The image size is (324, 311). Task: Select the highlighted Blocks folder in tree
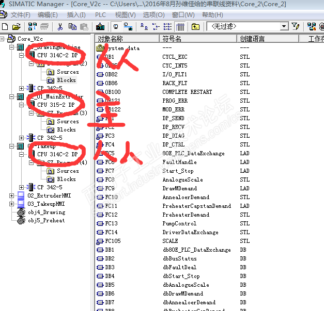(x=66, y=80)
